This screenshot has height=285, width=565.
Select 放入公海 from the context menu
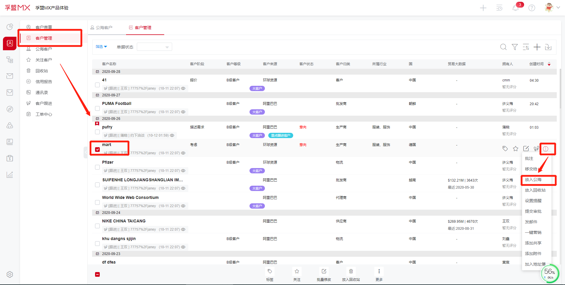pyautogui.click(x=533, y=180)
